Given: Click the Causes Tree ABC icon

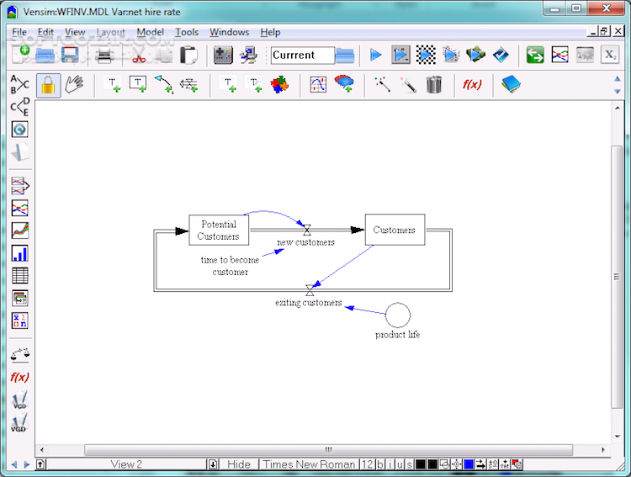Looking at the screenshot, I should pos(19,84).
